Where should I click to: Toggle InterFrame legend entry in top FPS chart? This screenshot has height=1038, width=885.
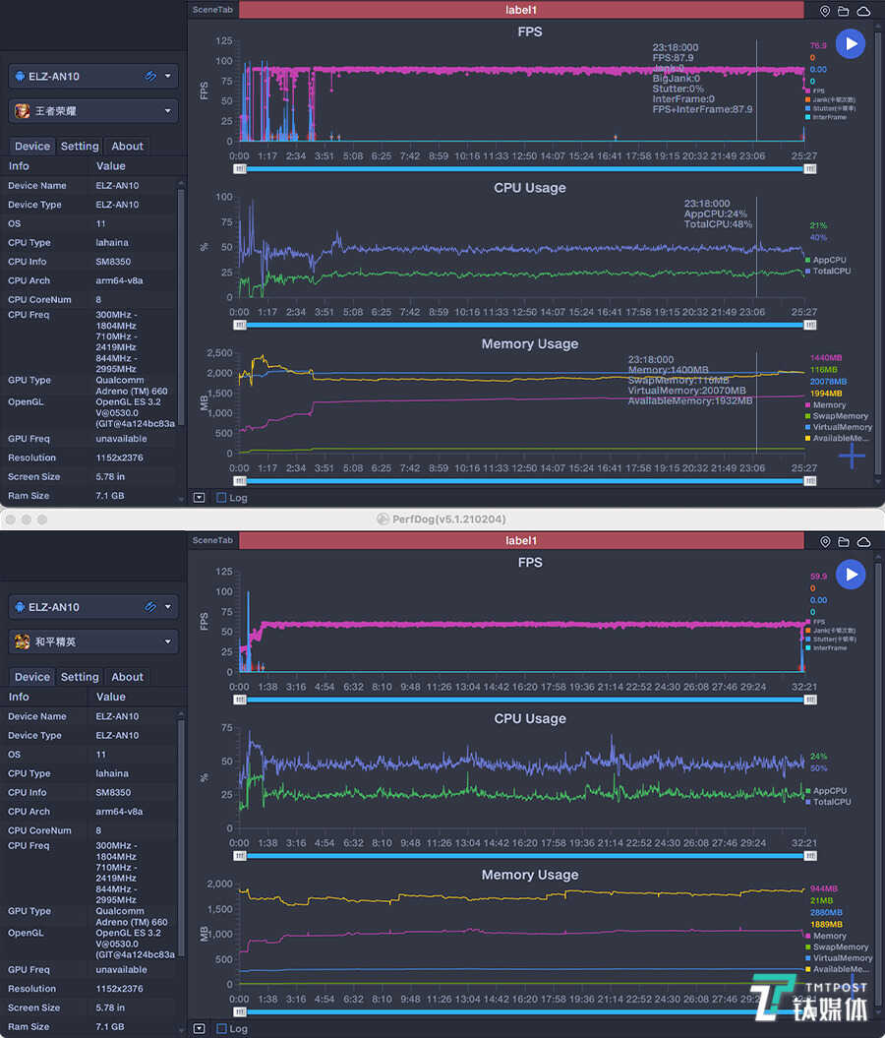point(826,117)
